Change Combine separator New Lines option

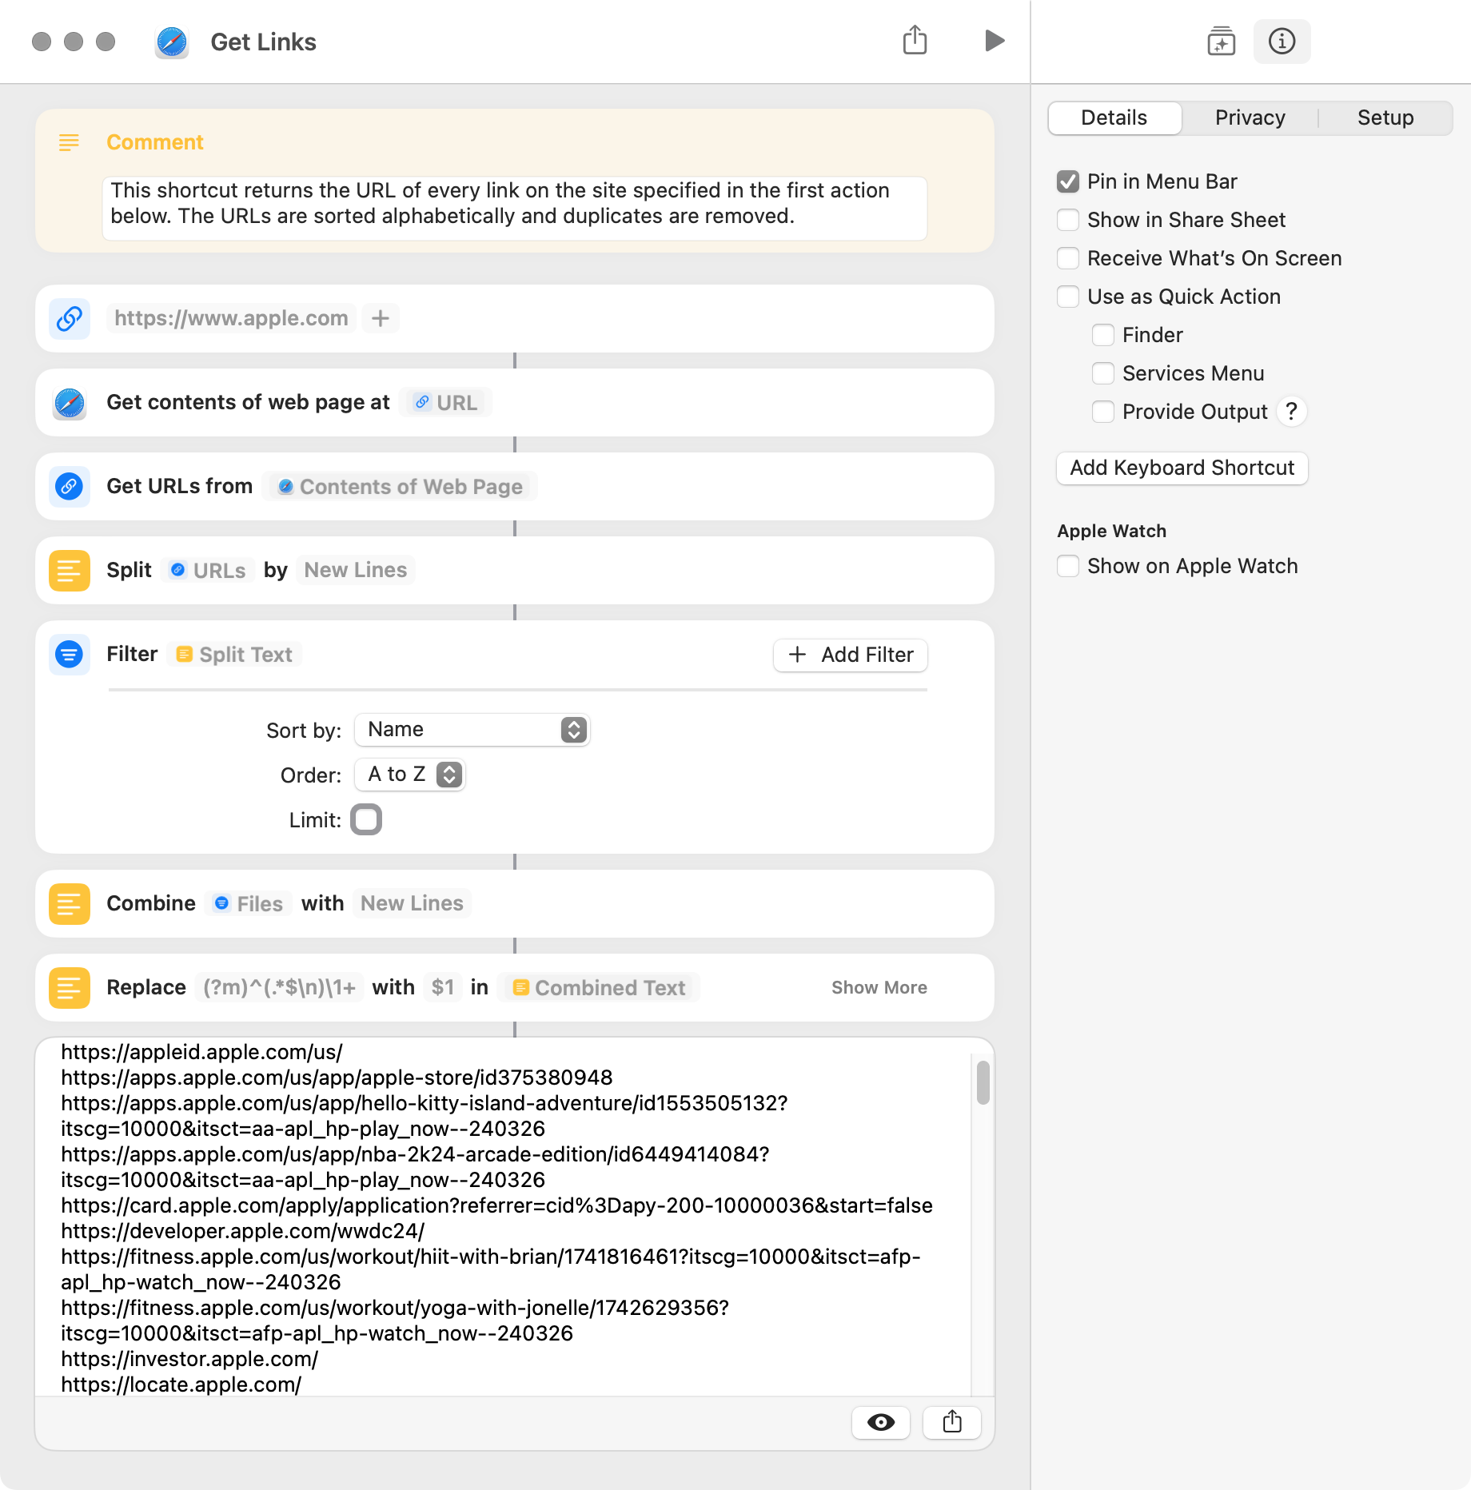pos(412,903)
